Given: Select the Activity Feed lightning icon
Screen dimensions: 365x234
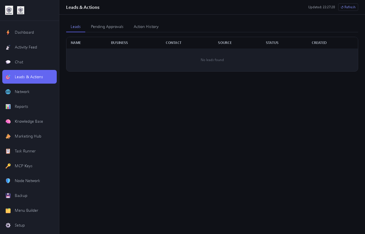Looking at the screenshot, I should click(x=8, y=47).
